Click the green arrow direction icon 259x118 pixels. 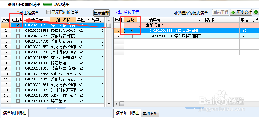click(x=47, y=4)
